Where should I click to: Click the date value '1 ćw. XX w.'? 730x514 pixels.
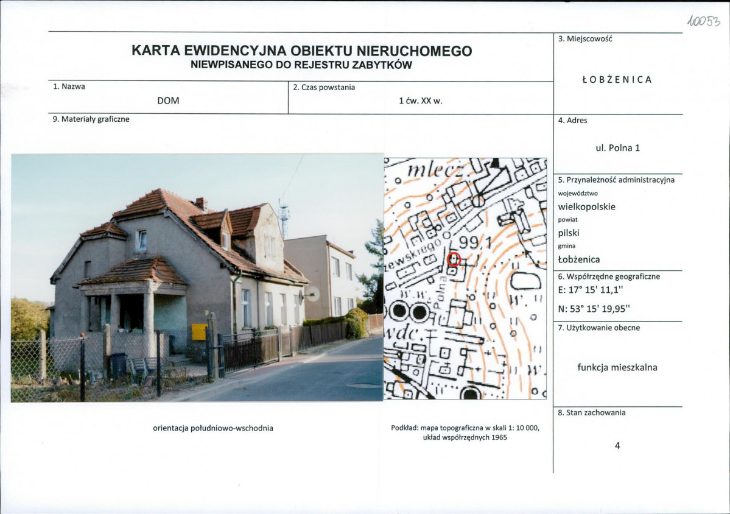tap(420, 100)
